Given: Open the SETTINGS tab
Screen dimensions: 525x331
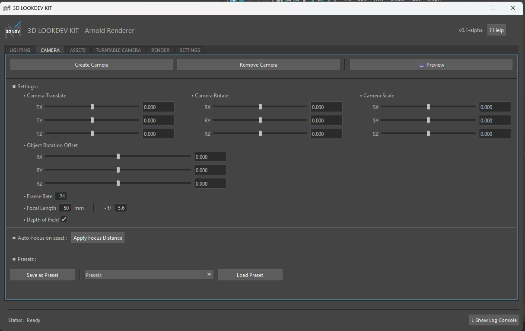Looking at the screenshot, I should click(x=190, y=50).
